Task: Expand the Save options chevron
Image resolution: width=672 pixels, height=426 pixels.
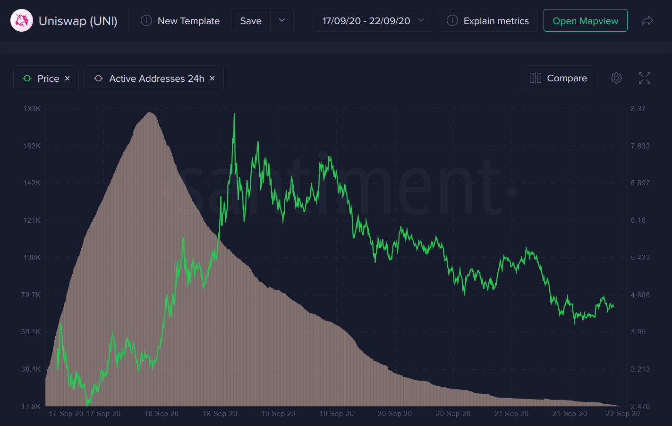Action: (x=282, y=21)
